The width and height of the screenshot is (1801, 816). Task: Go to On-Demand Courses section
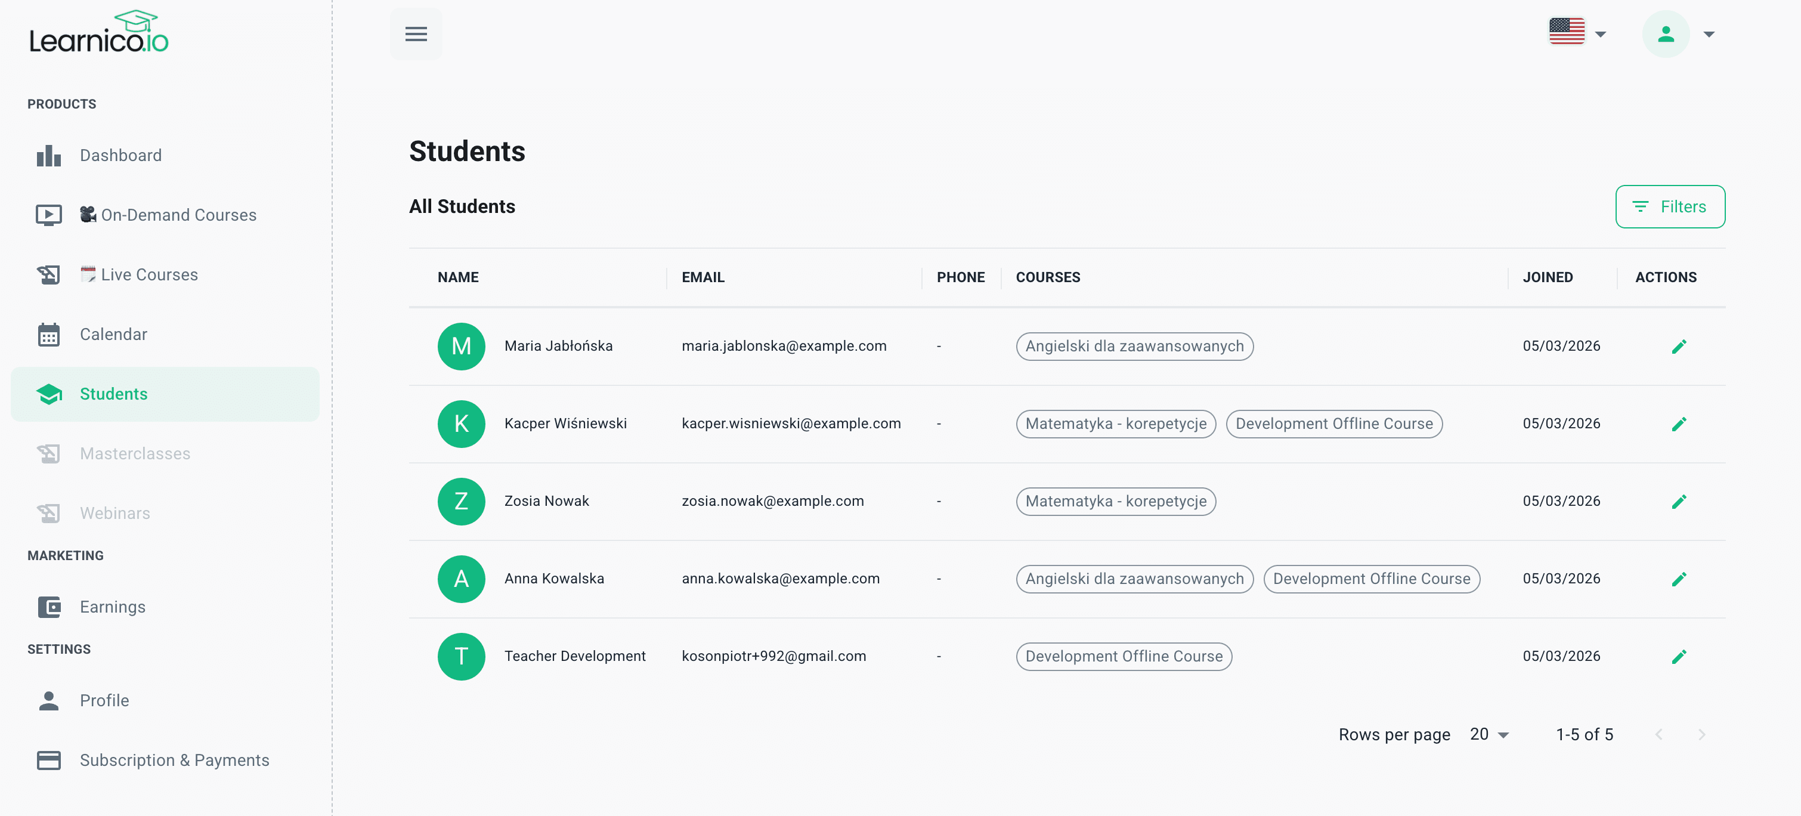coord(178,215)
